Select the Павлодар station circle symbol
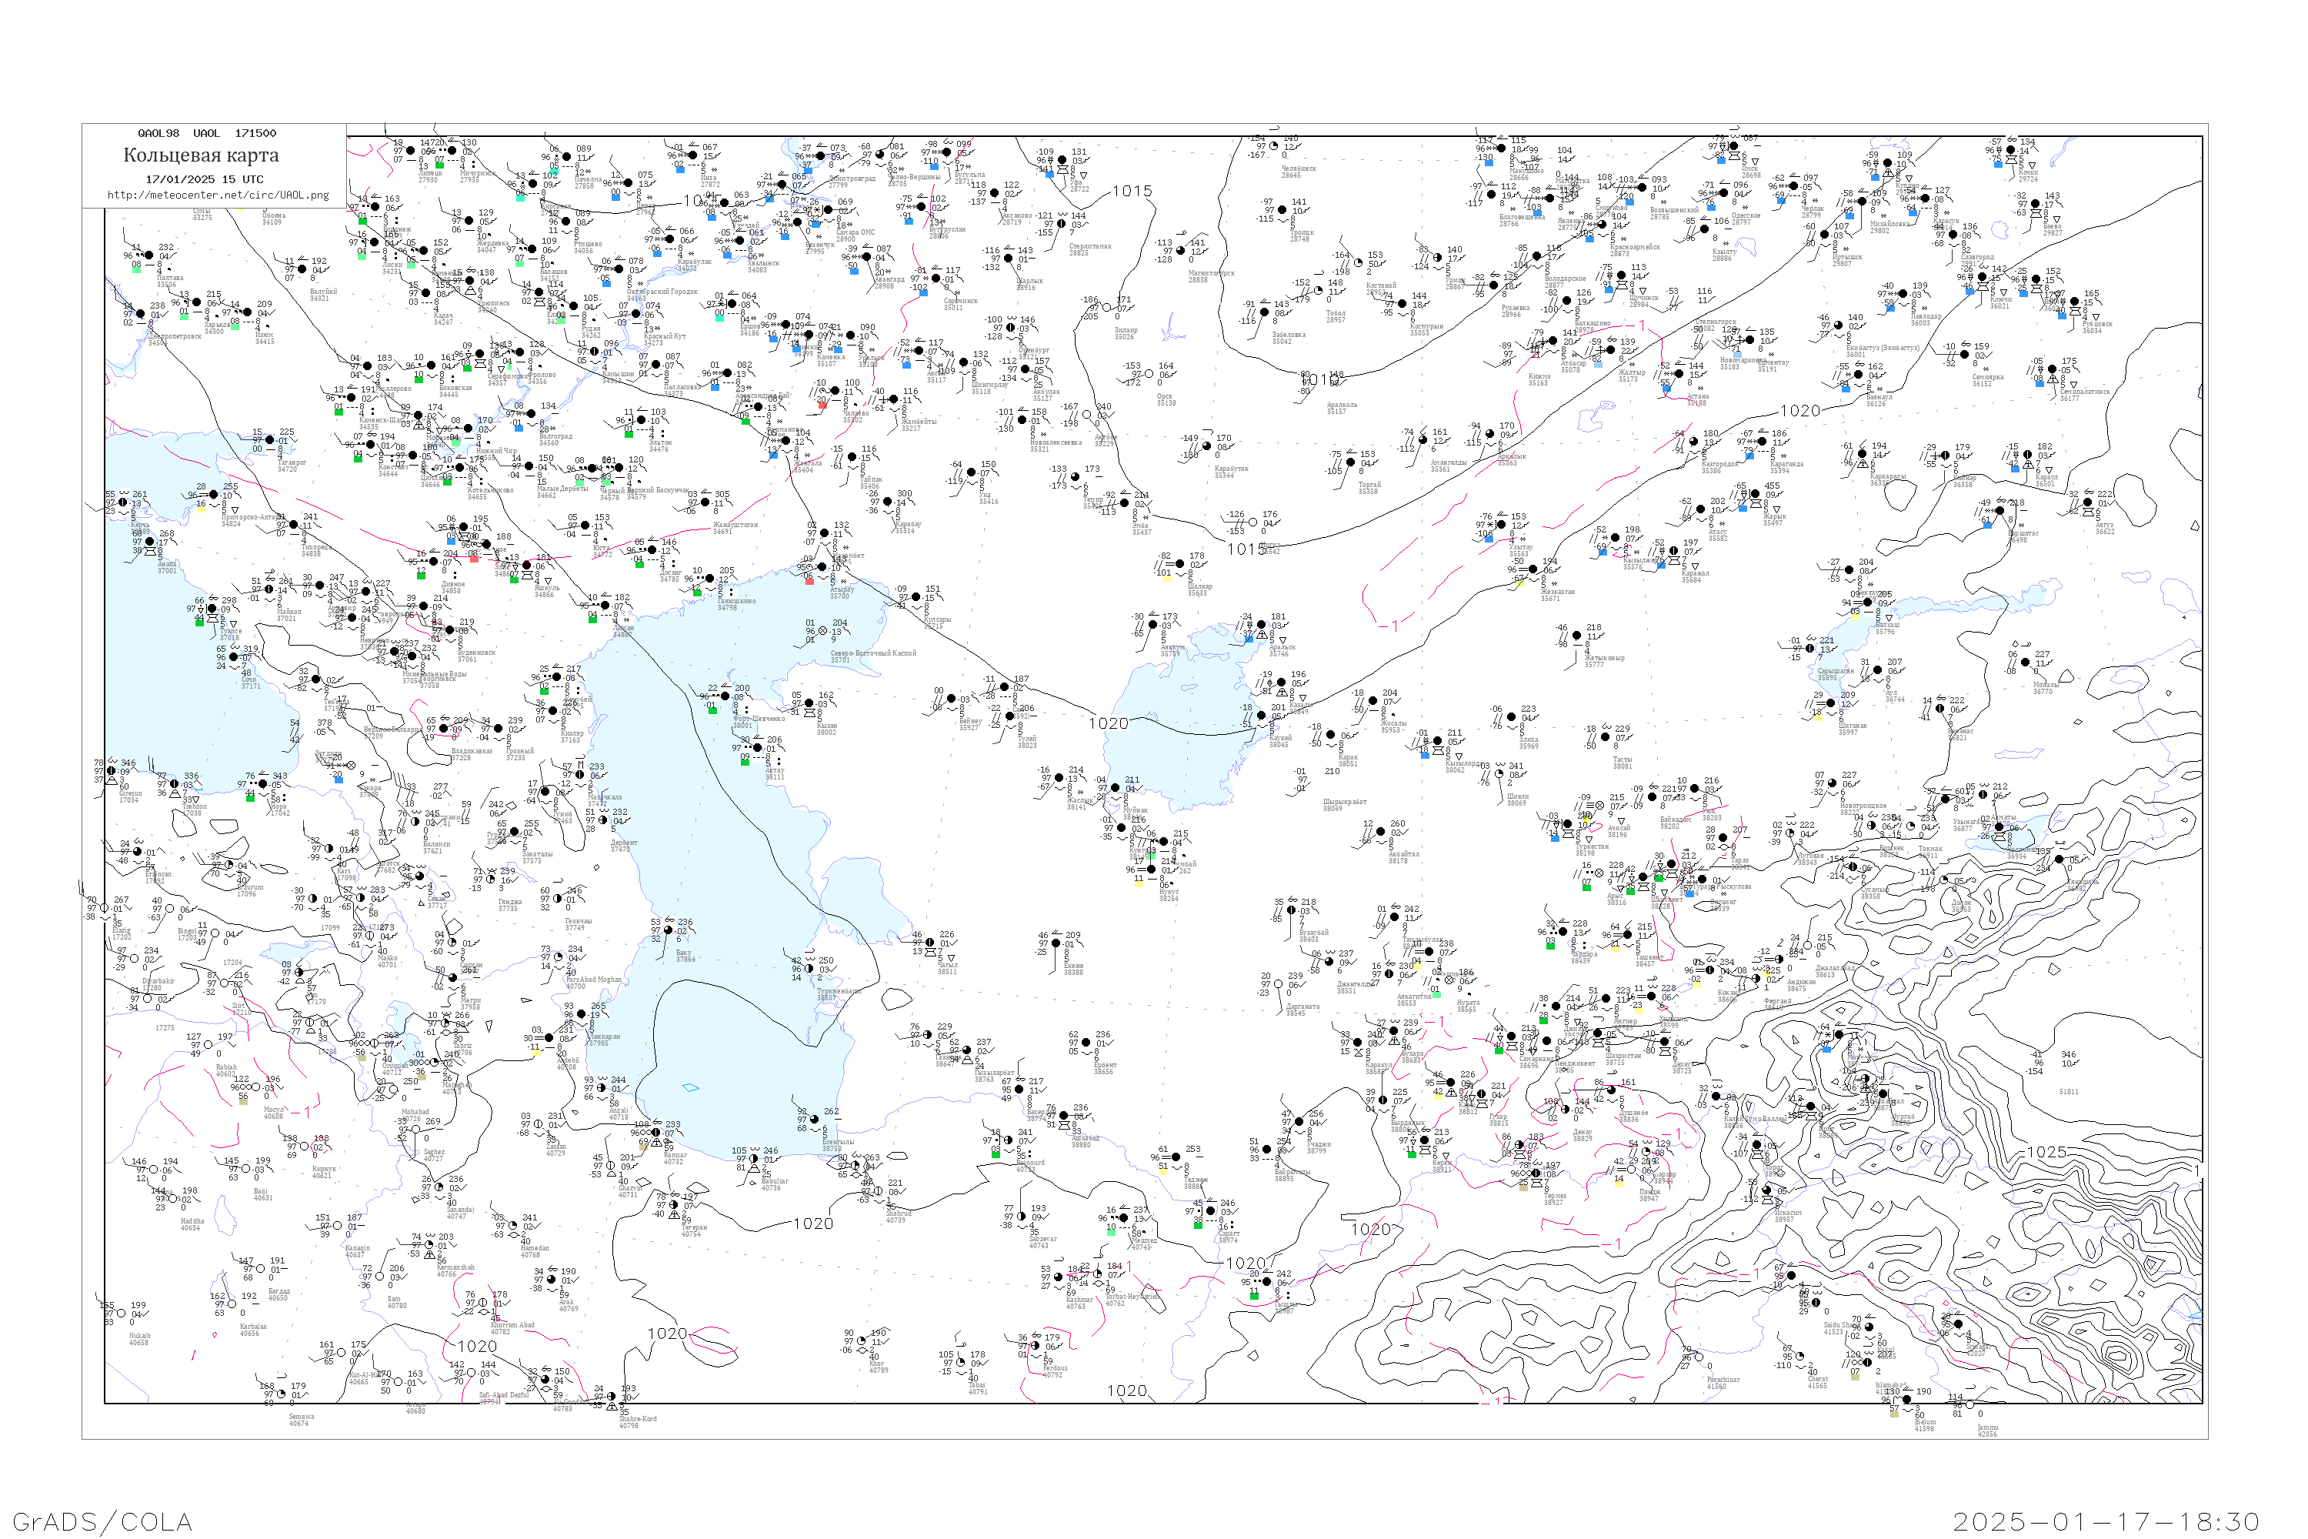Viewport: 2308px width, 1539px height. (x=1903, y=295)
